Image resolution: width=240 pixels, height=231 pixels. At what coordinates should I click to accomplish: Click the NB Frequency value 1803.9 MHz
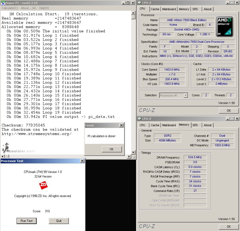pos(222,145)
